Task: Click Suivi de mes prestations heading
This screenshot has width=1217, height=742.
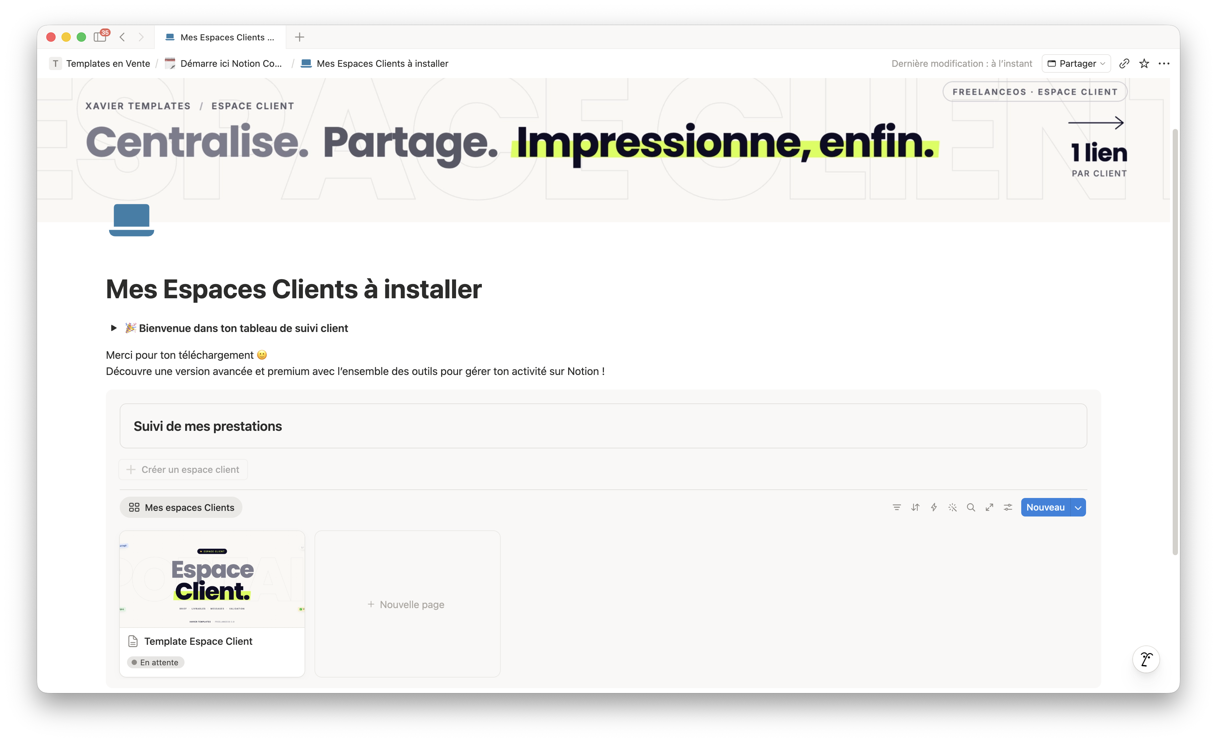Action: [x=208, y=427]
